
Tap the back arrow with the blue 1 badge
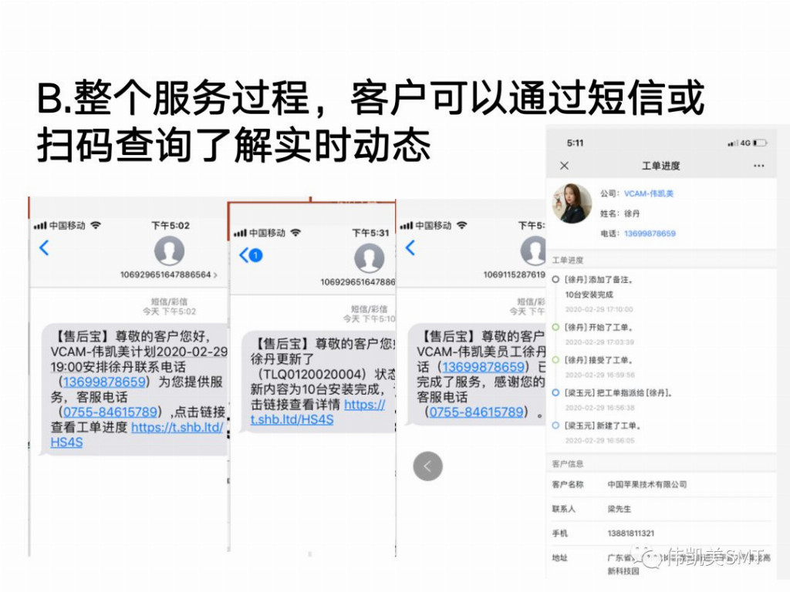(x=250, y=255)
